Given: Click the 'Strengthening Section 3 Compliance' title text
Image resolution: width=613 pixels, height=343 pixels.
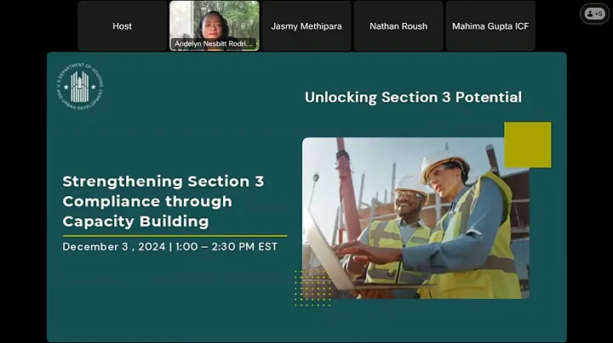Looking at the screenshot, I should click(x=163, y=201).
